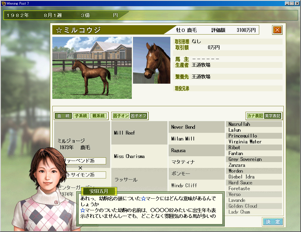301x232 pixels.
Task: Maximize the Winning Post 7 window
Action: [292, 3]
